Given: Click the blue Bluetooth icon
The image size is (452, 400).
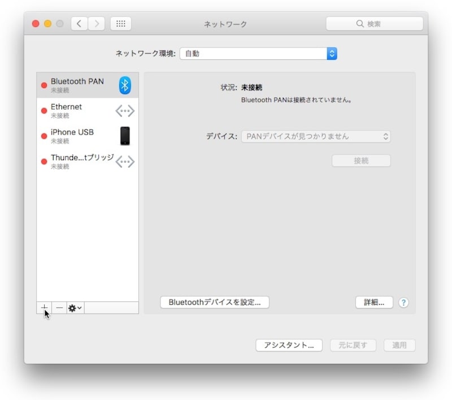Looking at the screenshot, I should tap(125, 85).
